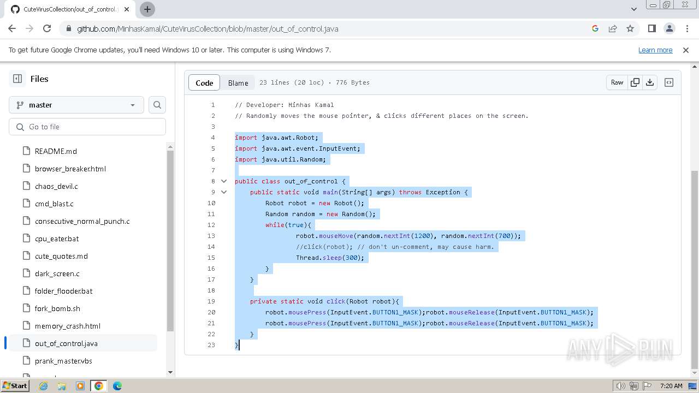Screen dimensions: 699x393
Task: Open the Raw file view
Action: click(617, 82)
